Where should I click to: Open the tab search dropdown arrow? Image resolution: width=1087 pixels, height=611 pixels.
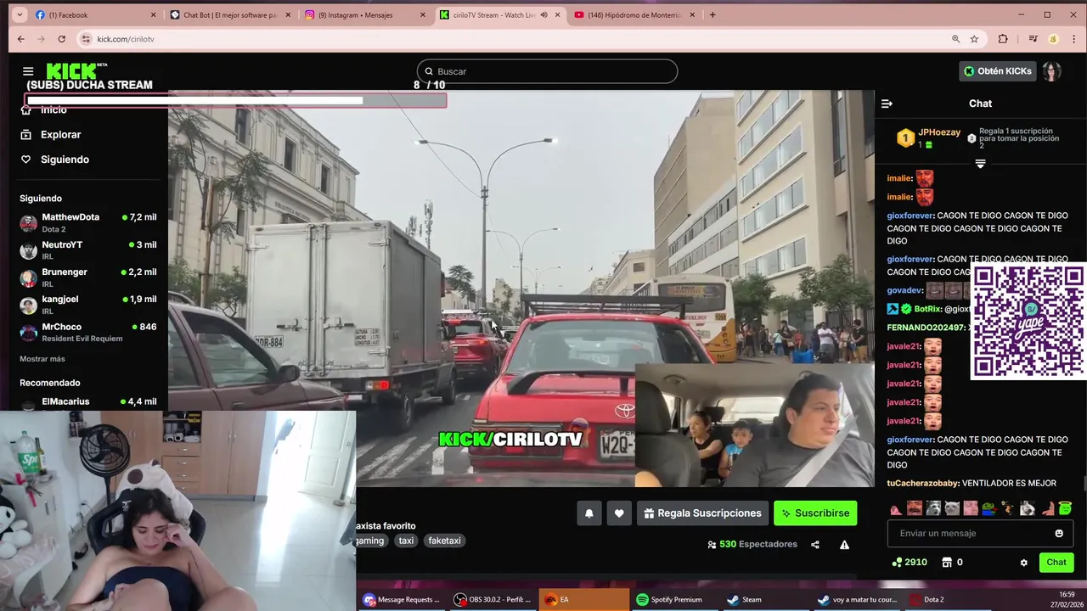coord(20,14)
